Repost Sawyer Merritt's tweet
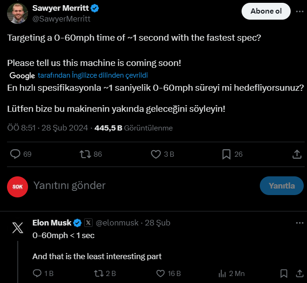The width and height of the screenshot is (307, 283). [85, 154]
